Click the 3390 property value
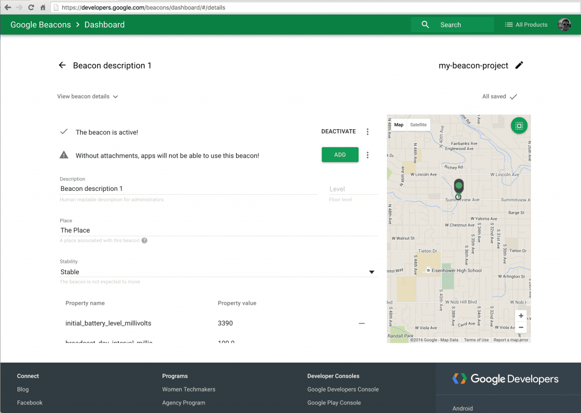This screenshot has height=413, width=581. [225, 323]
